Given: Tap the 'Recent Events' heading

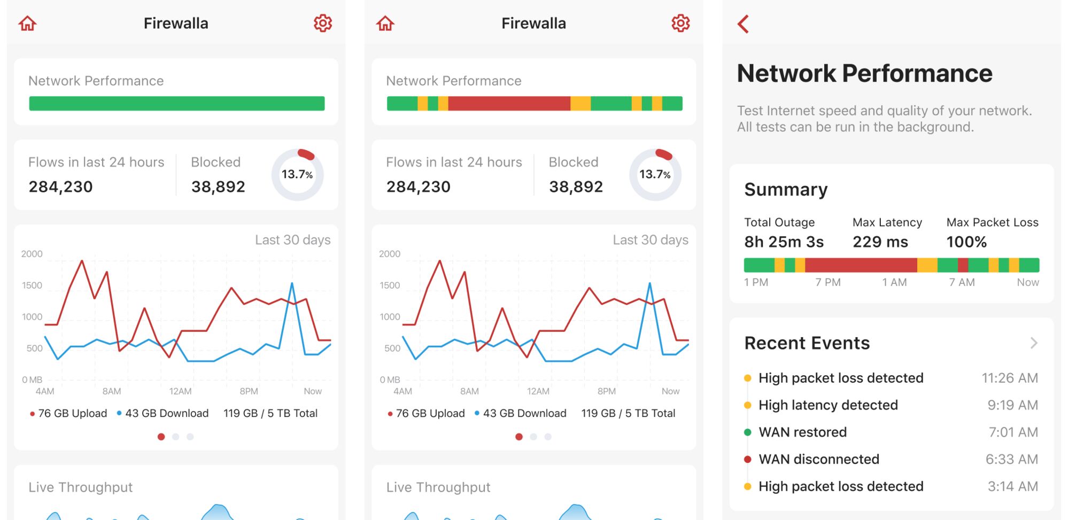Looking at the screenshot, I should [x=807, y=343].
